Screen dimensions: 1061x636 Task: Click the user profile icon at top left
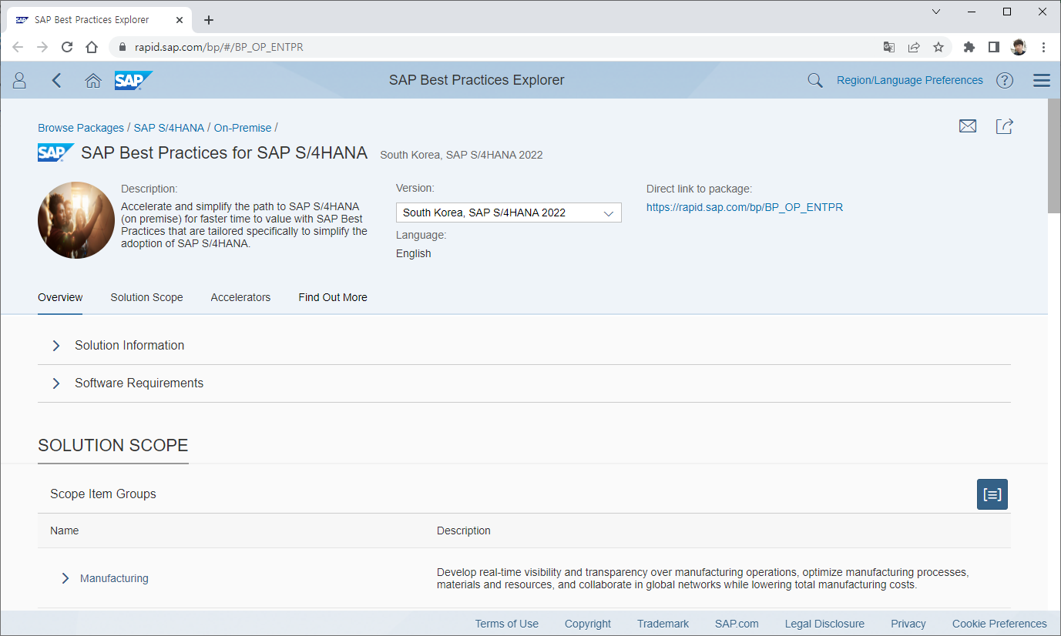click(x=19, y=80)
